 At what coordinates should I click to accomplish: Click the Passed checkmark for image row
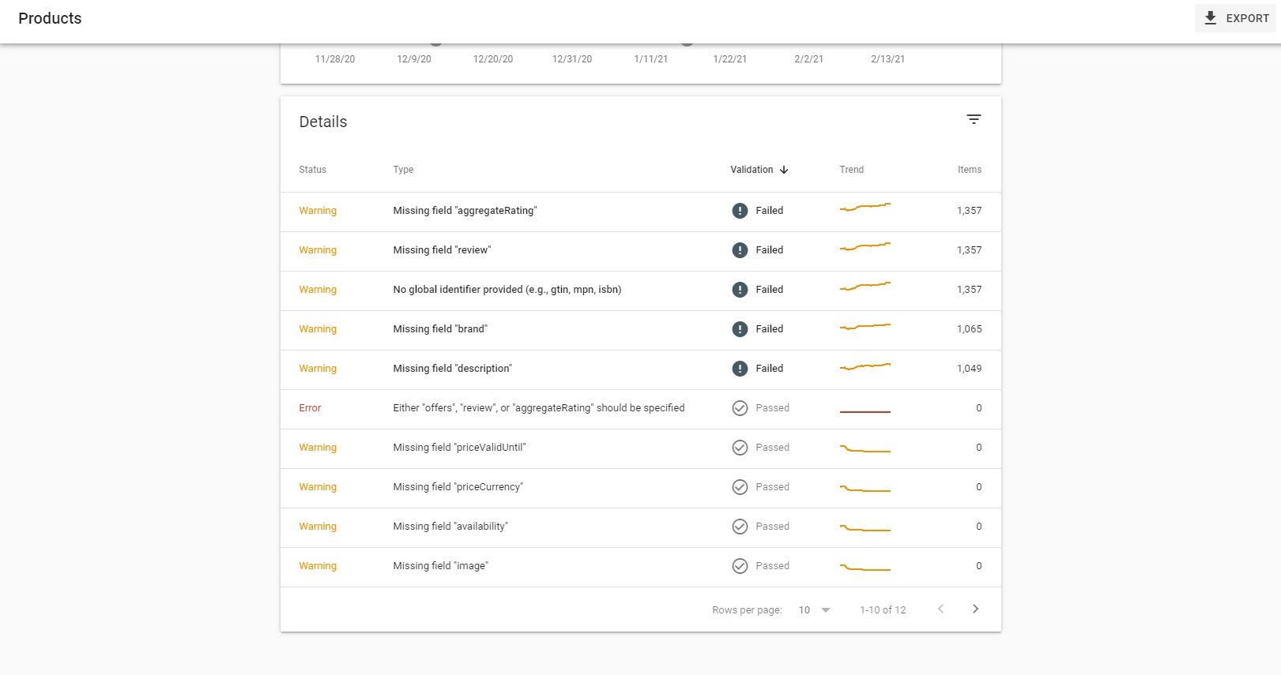coord(740,566)
